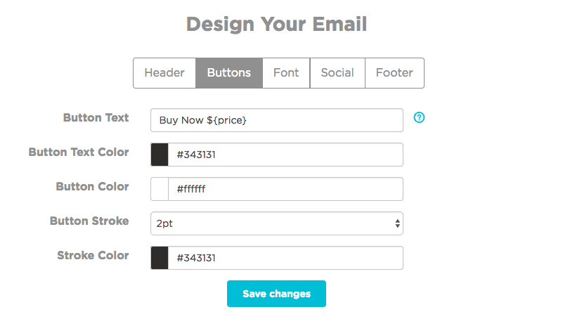Viewport: 563px width, 326px height.
Task: Click the Button Color hex field showing #ffffff
Action: (285, 189)
